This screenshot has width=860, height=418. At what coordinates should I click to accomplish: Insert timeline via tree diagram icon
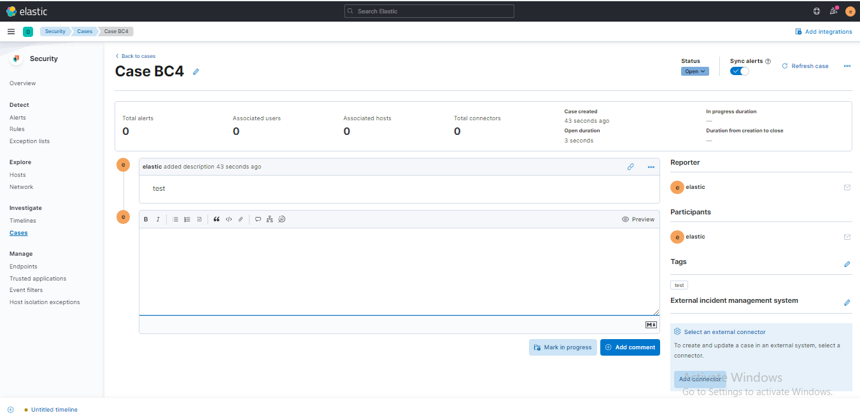pos(270,219)
